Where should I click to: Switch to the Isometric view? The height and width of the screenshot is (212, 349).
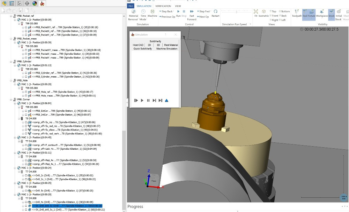coord(263,13)
